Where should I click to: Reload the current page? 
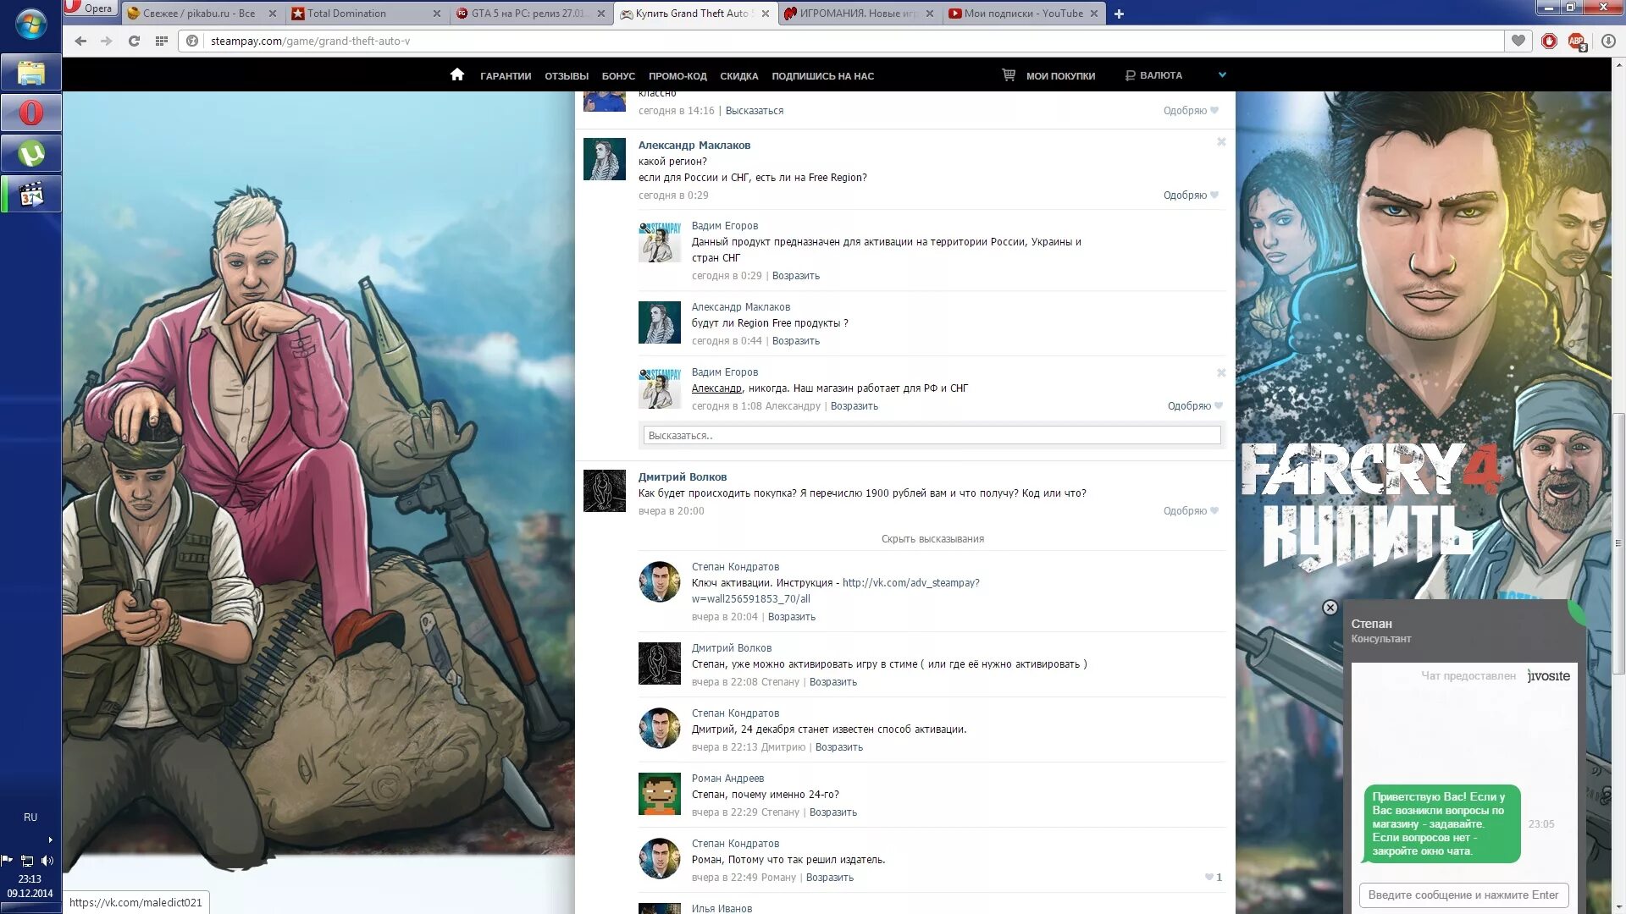[134, 41]
